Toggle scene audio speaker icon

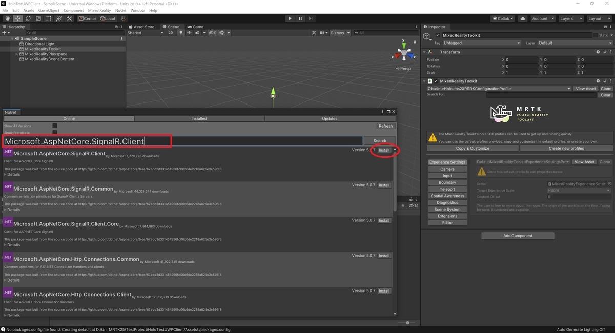(x=190, y=33)
